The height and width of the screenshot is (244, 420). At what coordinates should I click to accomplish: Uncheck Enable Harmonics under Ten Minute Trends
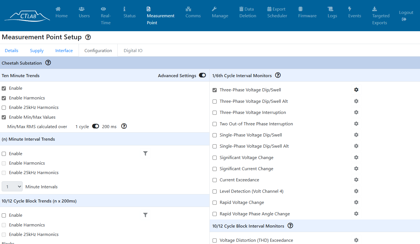(x=4, y=98)
